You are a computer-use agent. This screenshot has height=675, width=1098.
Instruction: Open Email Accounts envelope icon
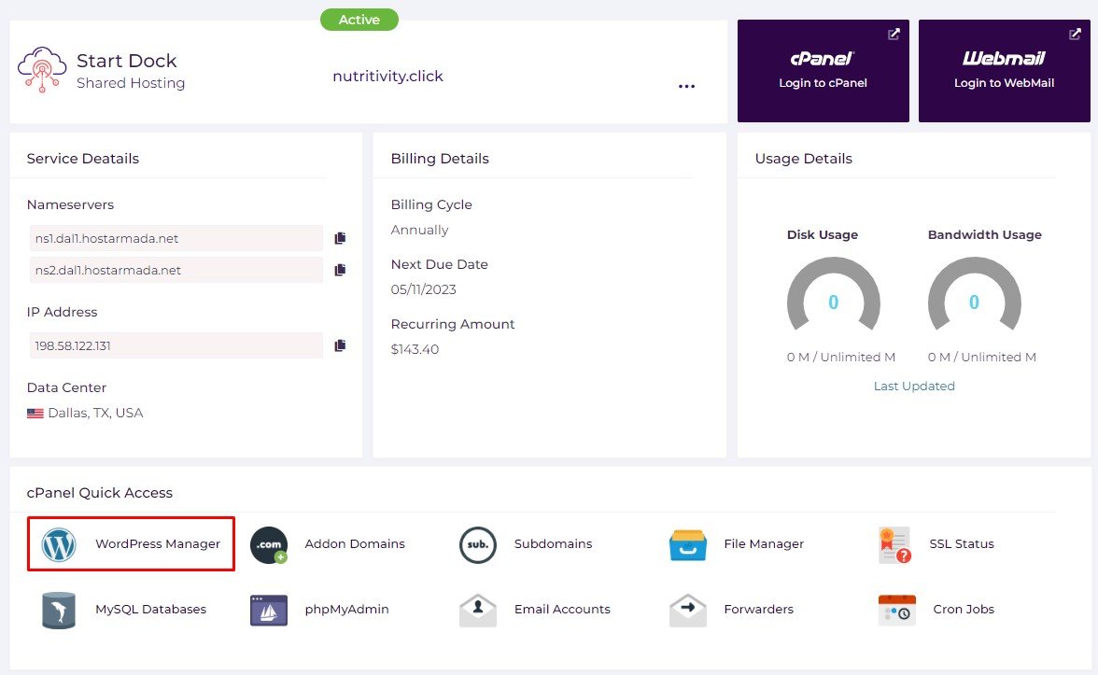[477, 610]
